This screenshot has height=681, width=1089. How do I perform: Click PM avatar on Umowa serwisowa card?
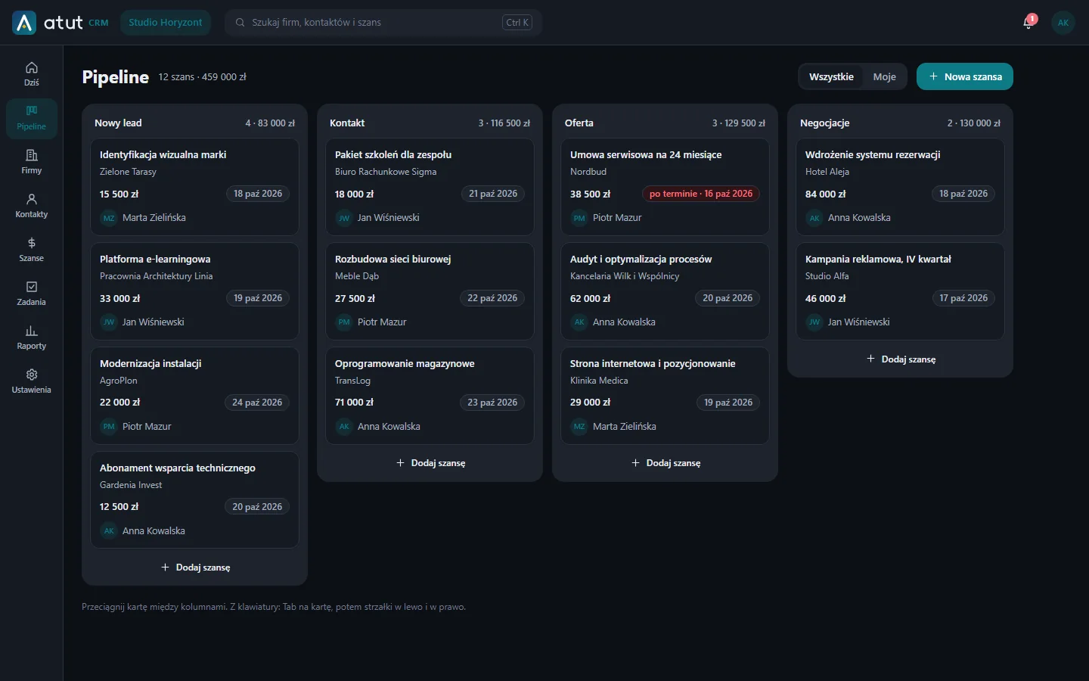pos(579,218)
